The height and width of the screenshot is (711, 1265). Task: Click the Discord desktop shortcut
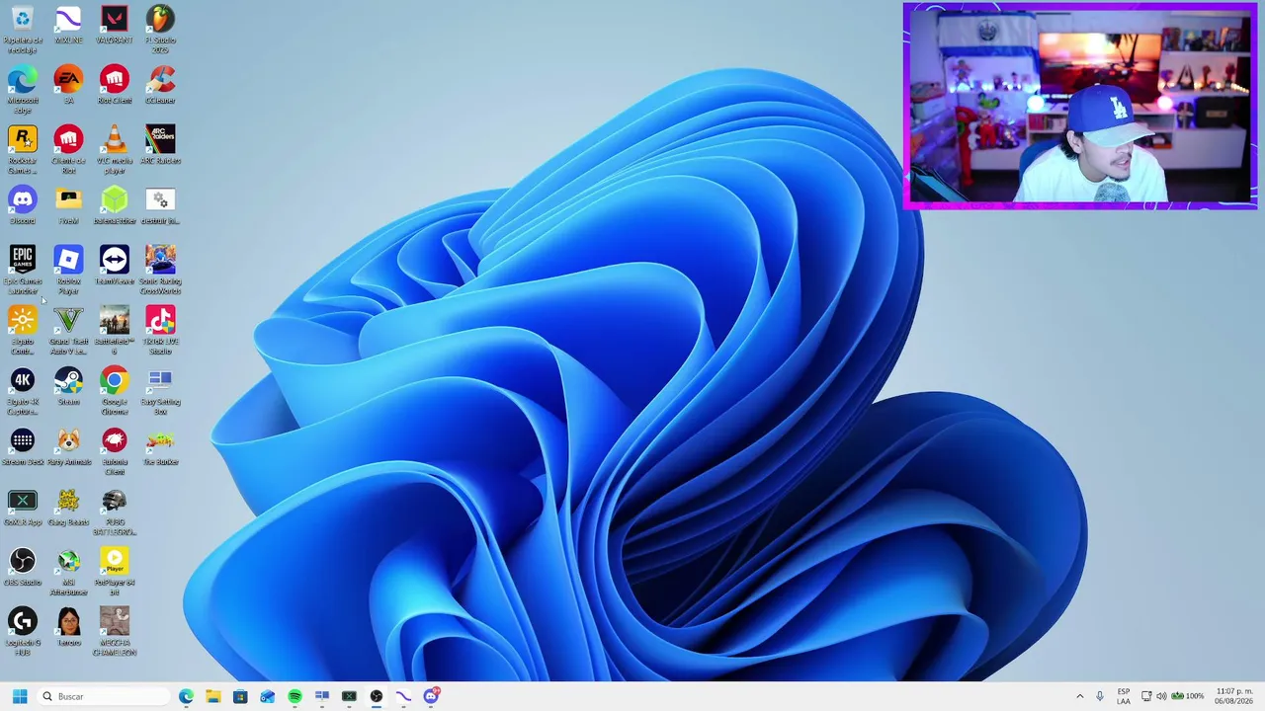tap(22, 205)
